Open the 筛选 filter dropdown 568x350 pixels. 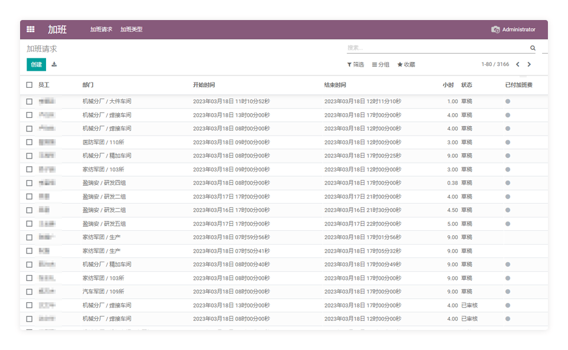pos(355,64)
